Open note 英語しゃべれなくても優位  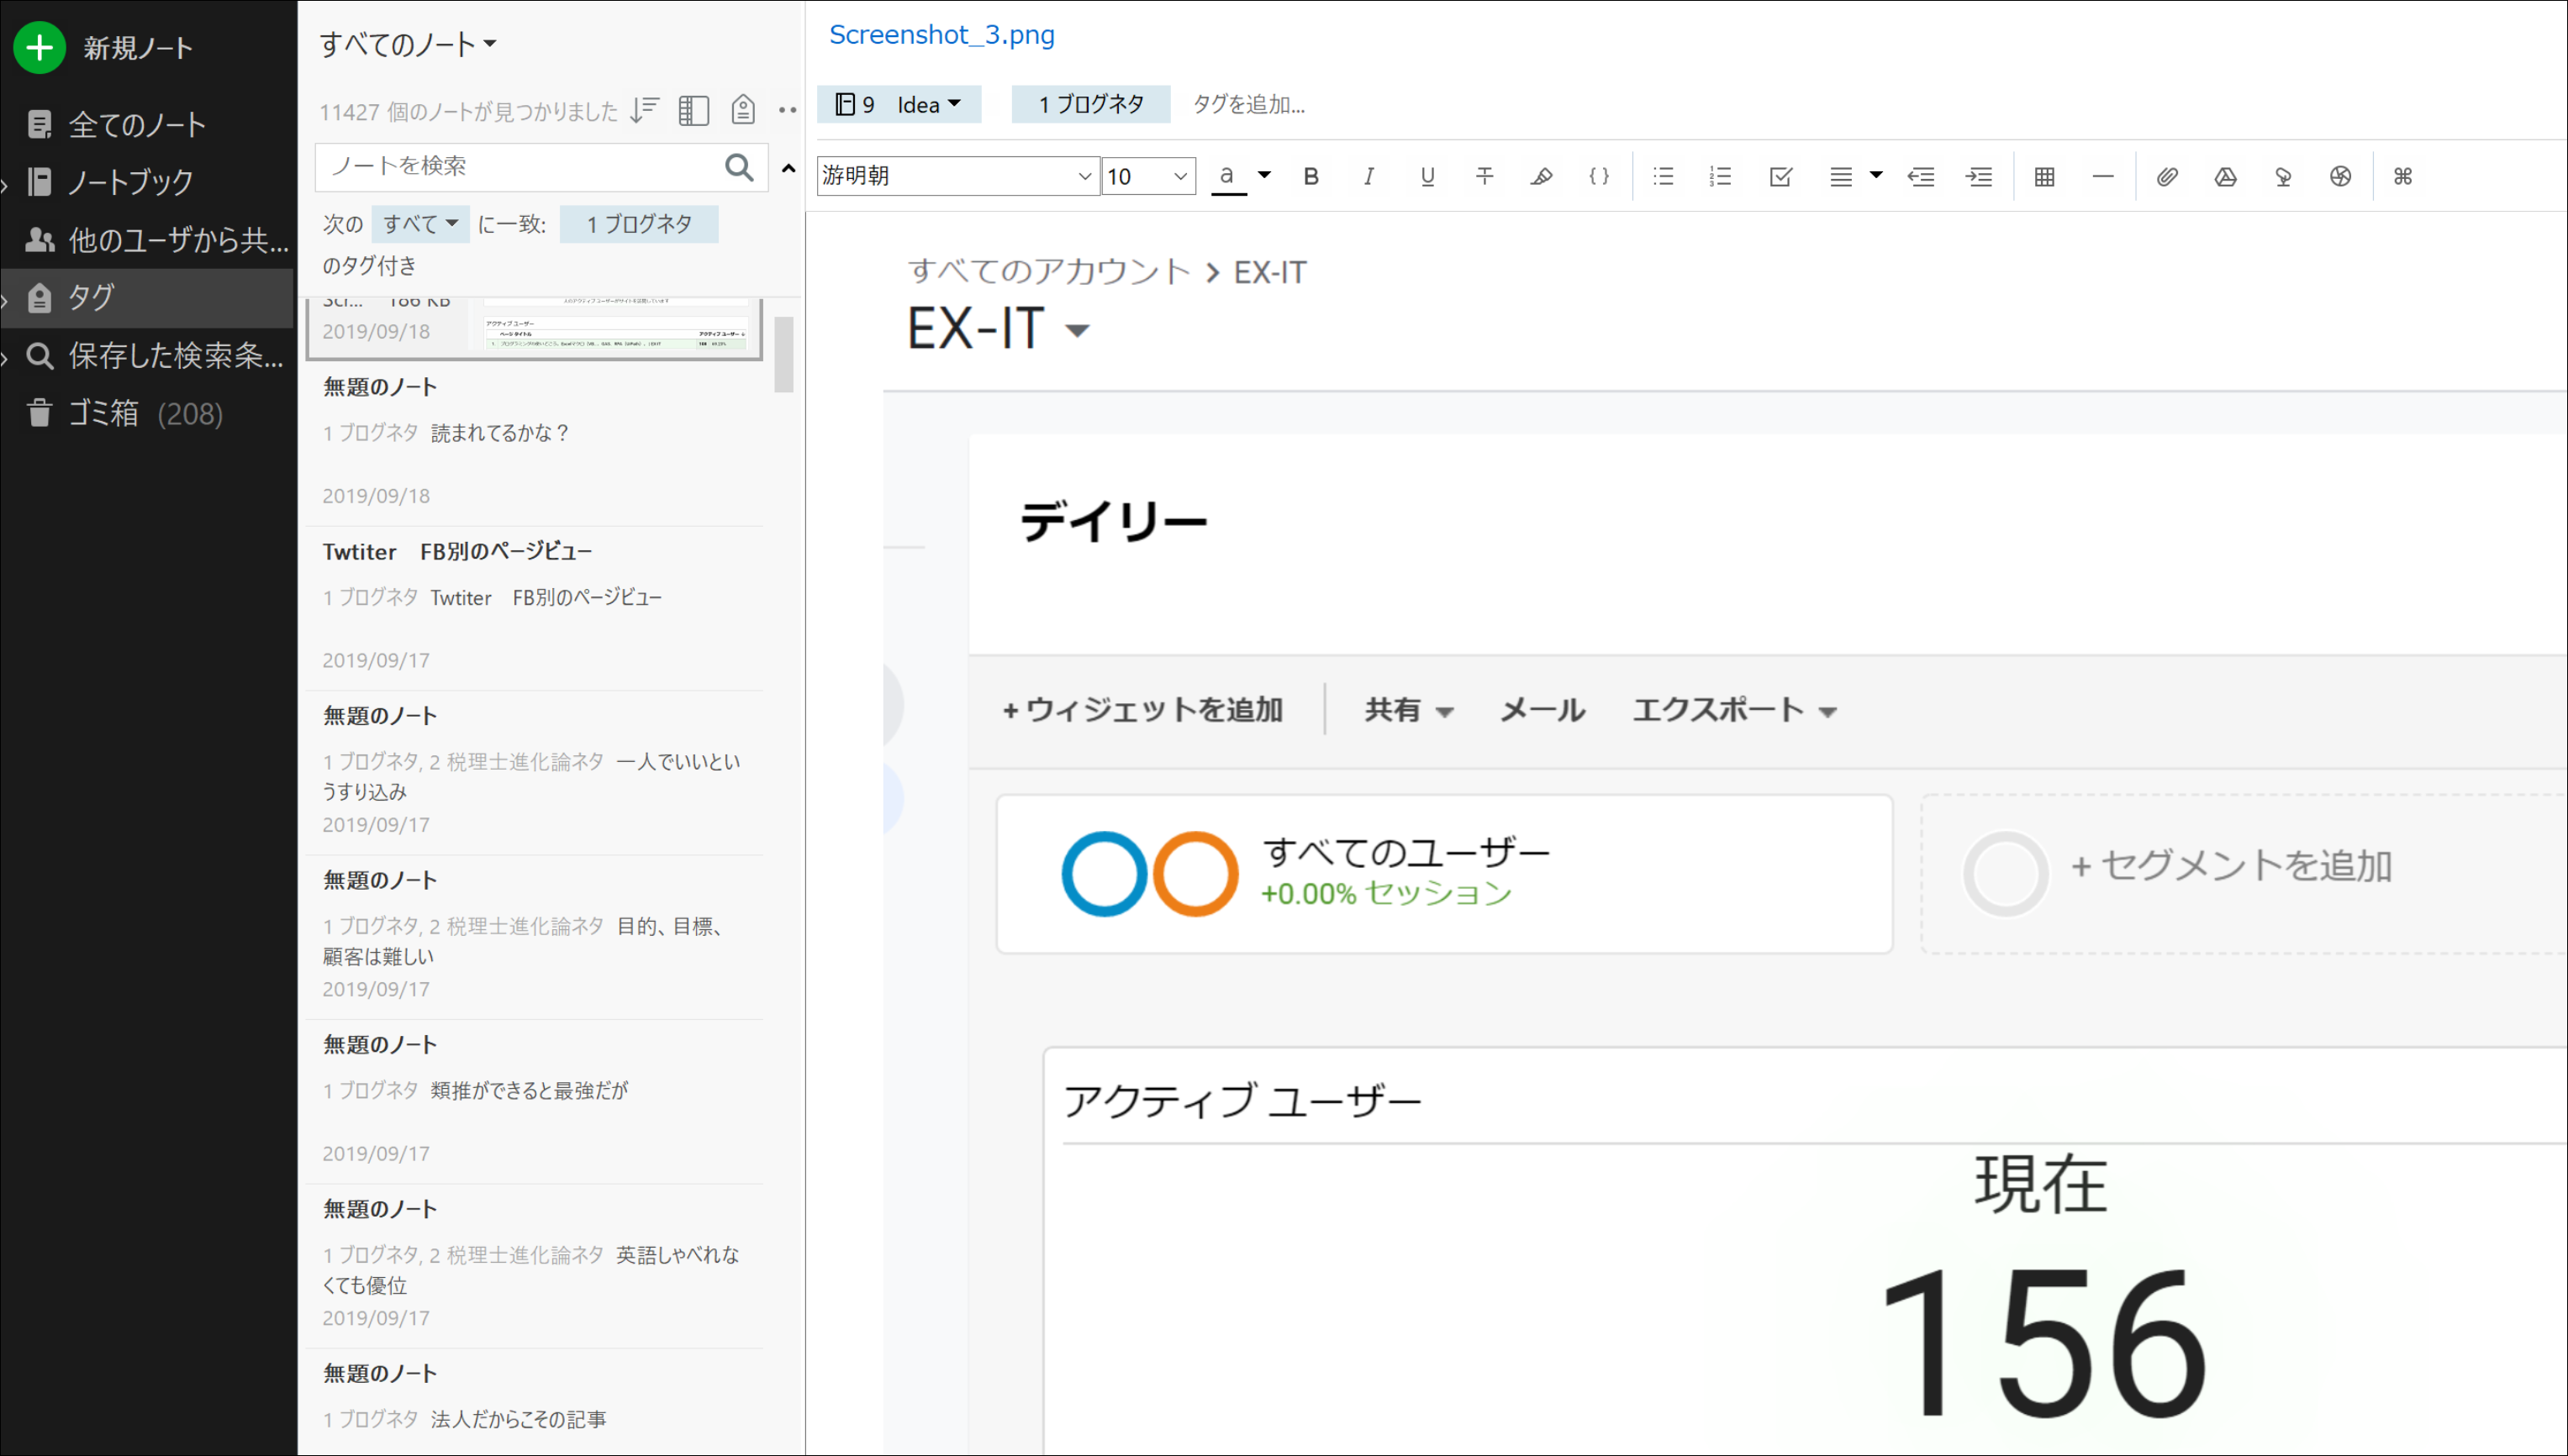pos(535,1266)
